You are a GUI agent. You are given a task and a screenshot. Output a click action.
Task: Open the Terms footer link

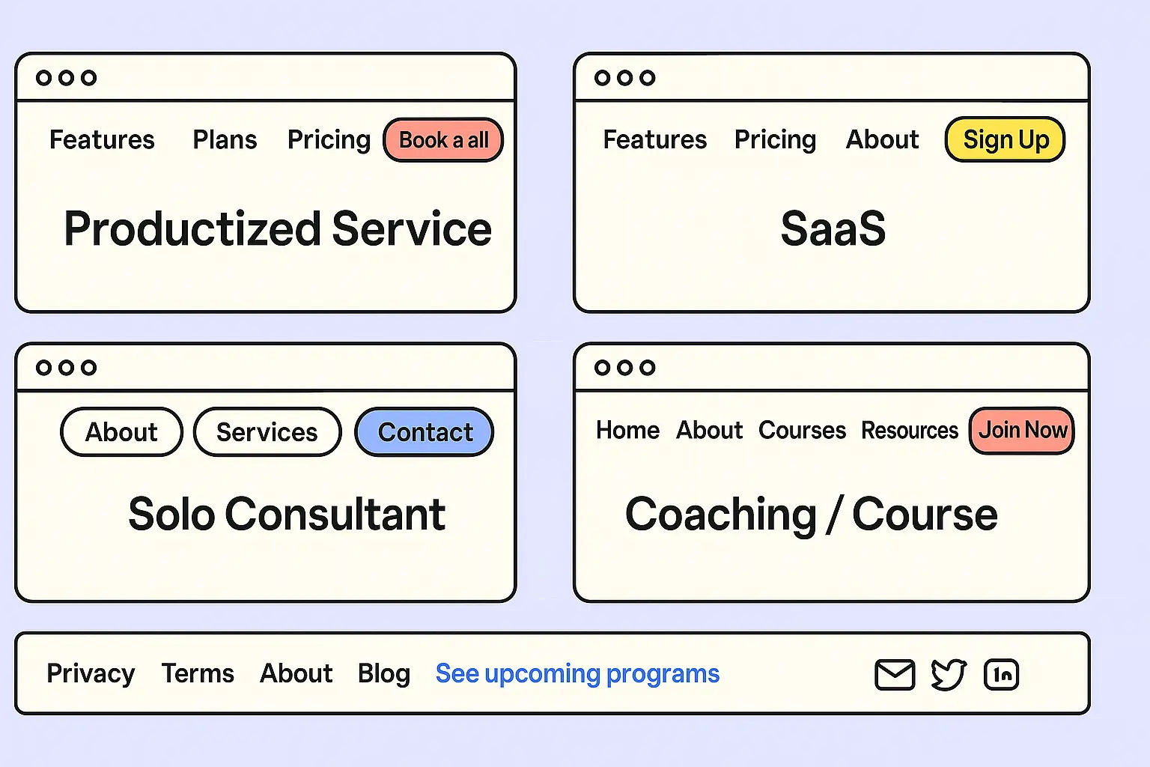(198, 674)
